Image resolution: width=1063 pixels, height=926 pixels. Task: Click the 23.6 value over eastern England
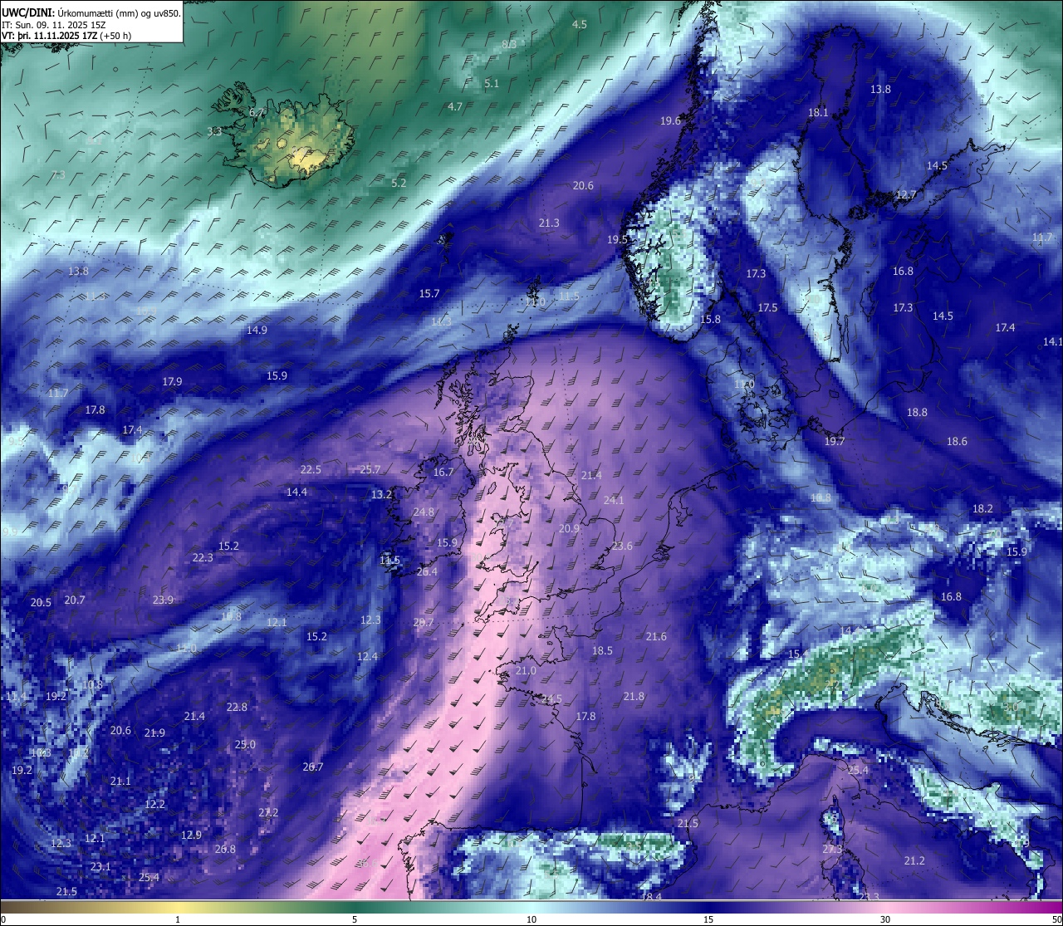(x=622, y=546)
